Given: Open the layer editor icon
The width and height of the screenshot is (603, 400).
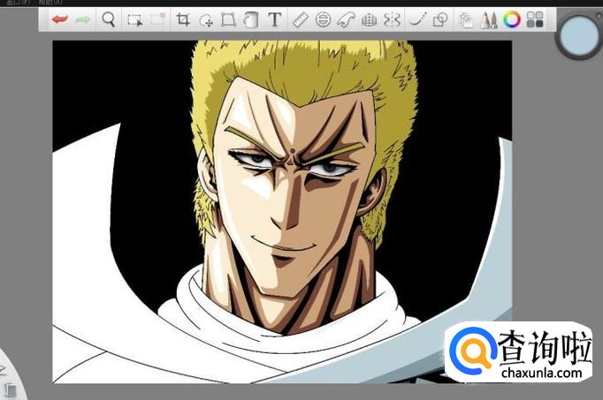Looking at the screenshot, I should click(x=466, y=20).
